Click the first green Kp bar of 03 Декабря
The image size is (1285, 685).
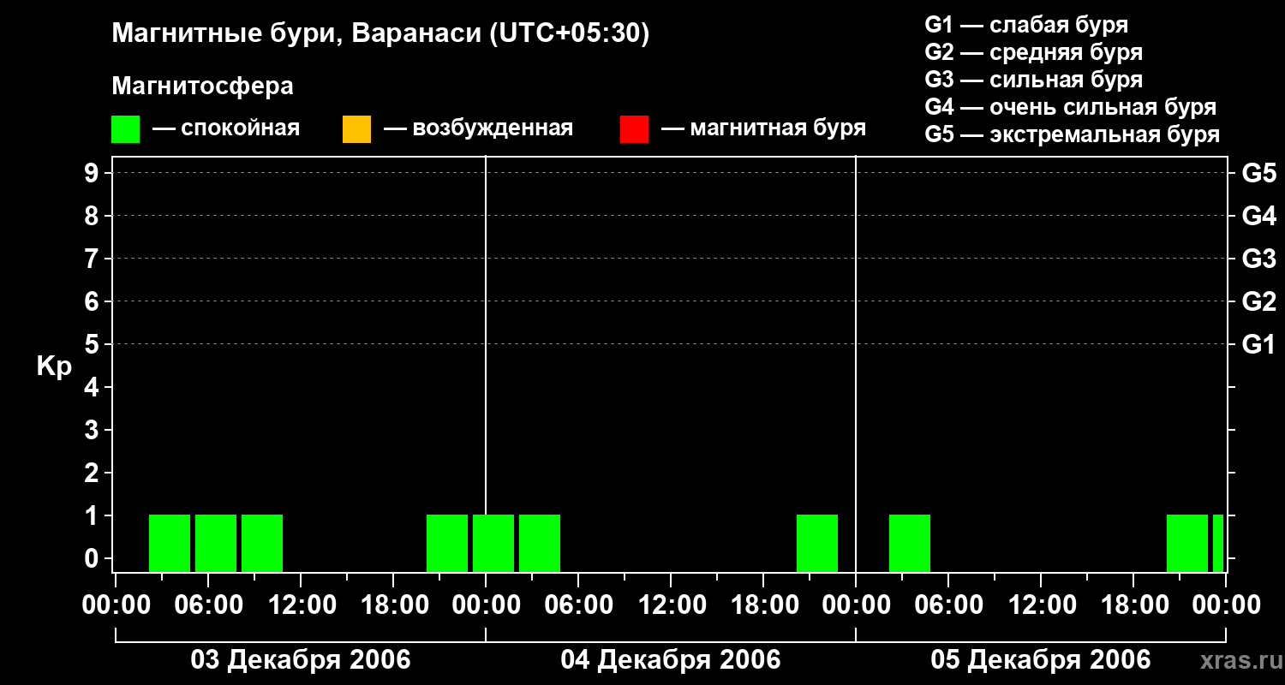coord(170,543)
